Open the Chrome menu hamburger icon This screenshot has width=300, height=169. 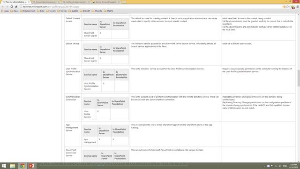[298, 7]
